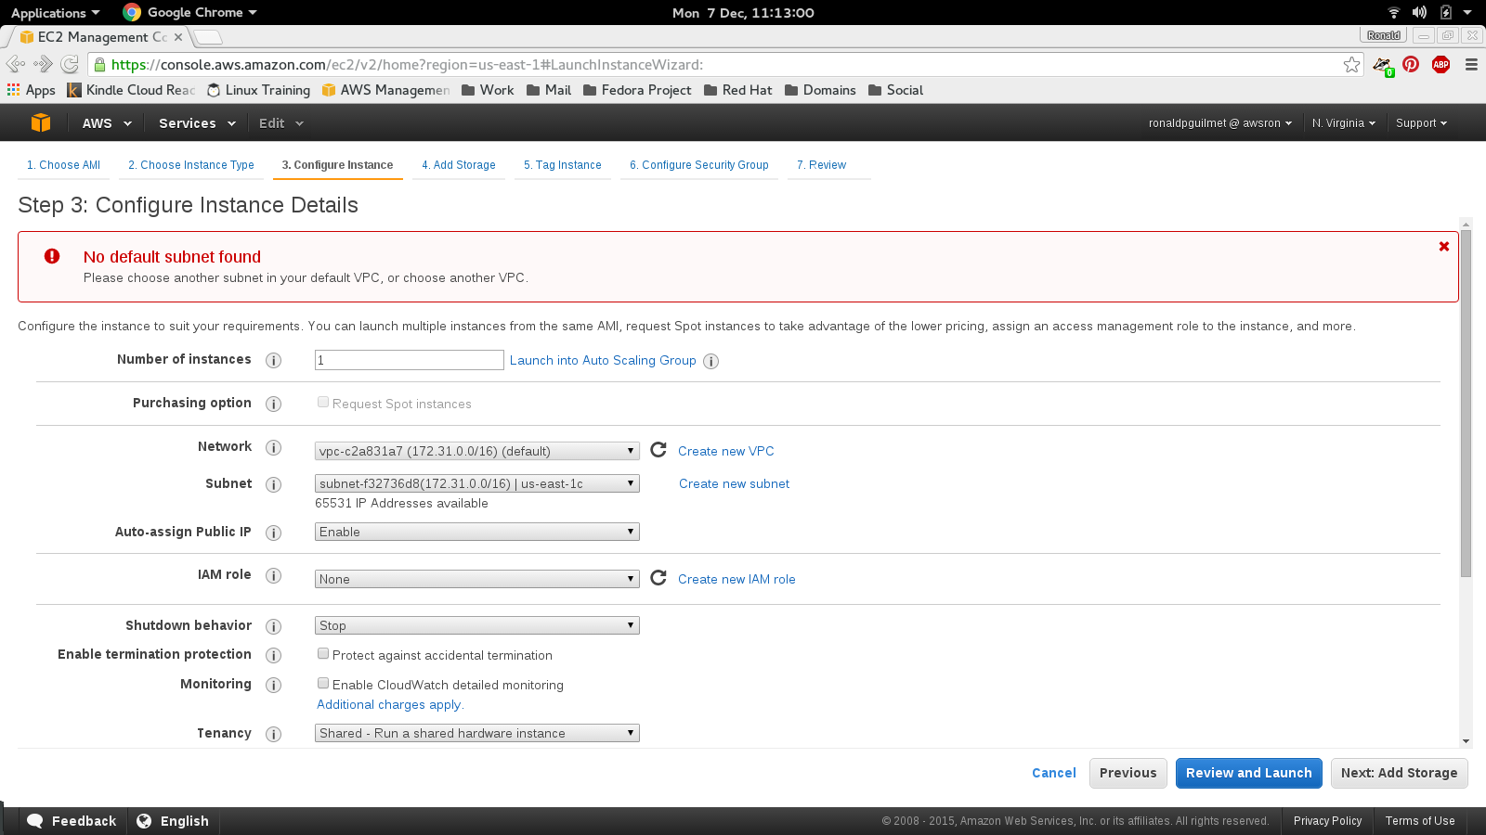Open info icon for Number of instances
This screenshot has height=835, width=1486.
273,360
